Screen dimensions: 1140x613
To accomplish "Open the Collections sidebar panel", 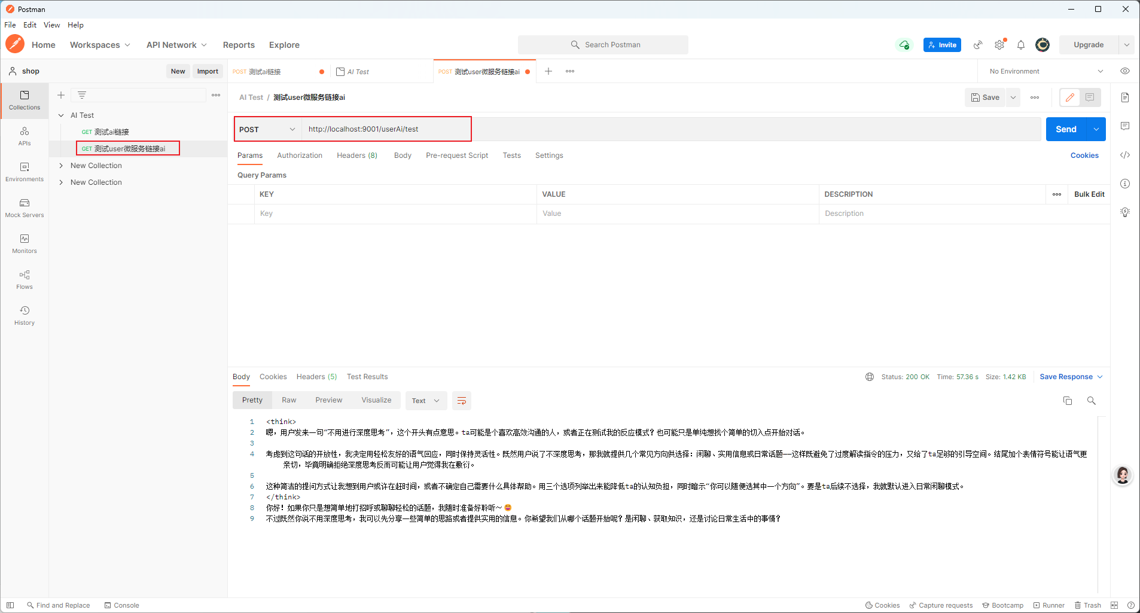I will click(25, 100).
